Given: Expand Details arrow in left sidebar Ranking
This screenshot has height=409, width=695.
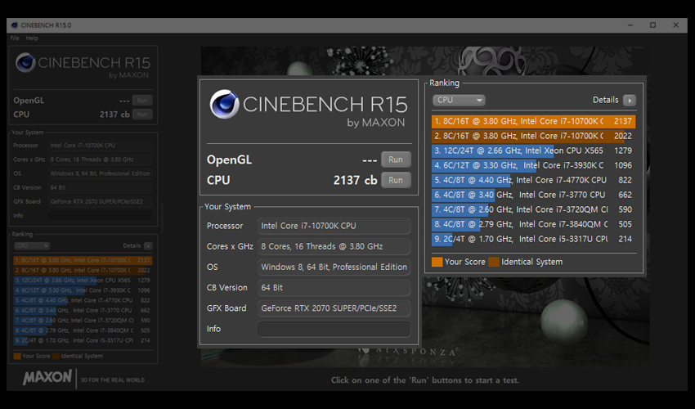Looking at the screenshot, I should (148, 245).
